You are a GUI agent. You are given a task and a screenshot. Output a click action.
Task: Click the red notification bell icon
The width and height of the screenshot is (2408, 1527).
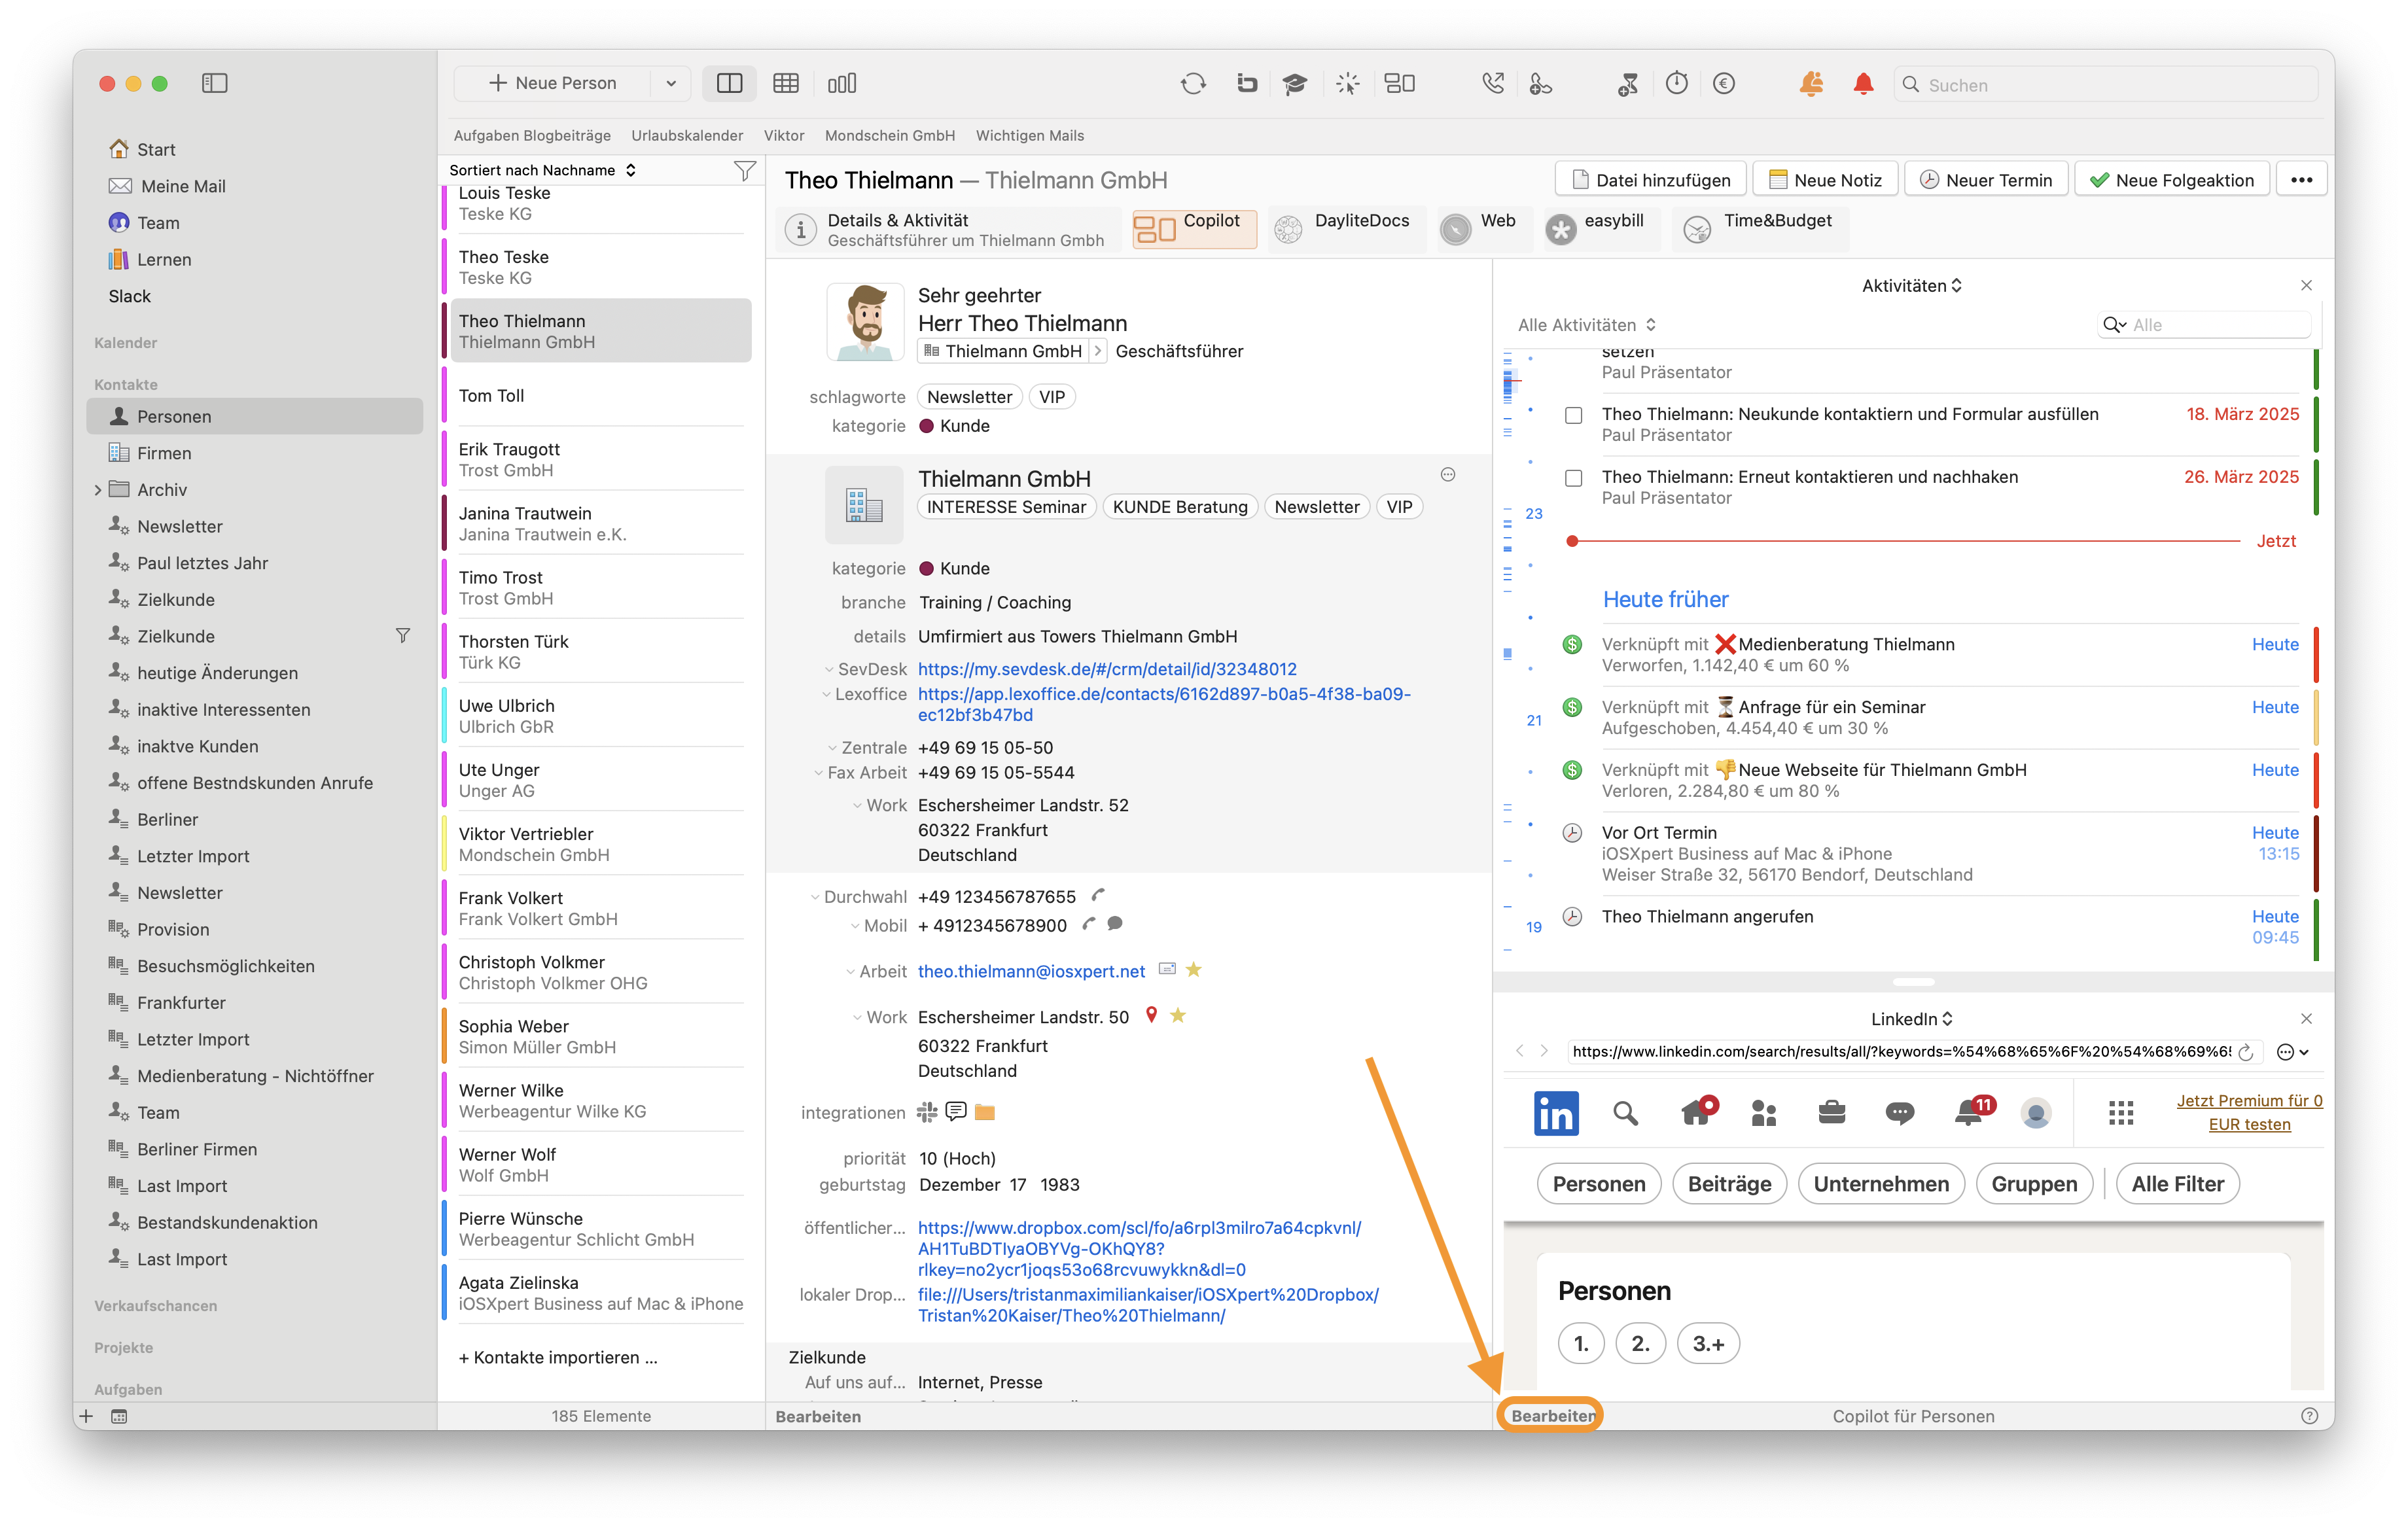point(1863,84)
